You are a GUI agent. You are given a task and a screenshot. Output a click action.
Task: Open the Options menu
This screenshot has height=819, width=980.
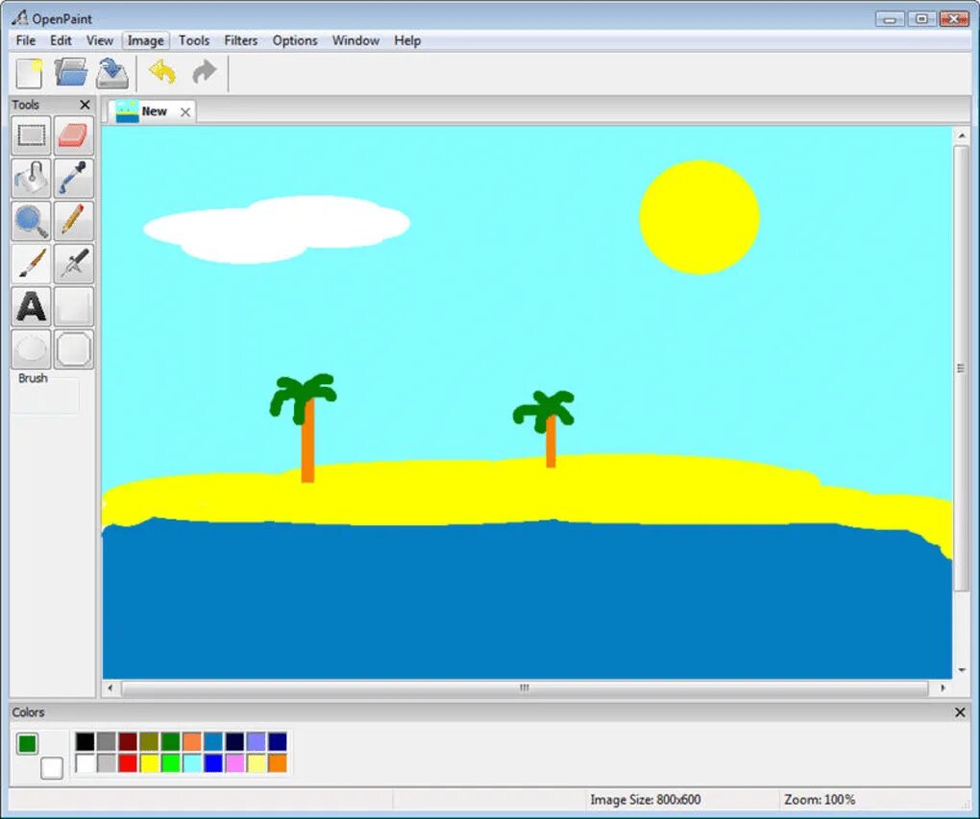point(294,40)
